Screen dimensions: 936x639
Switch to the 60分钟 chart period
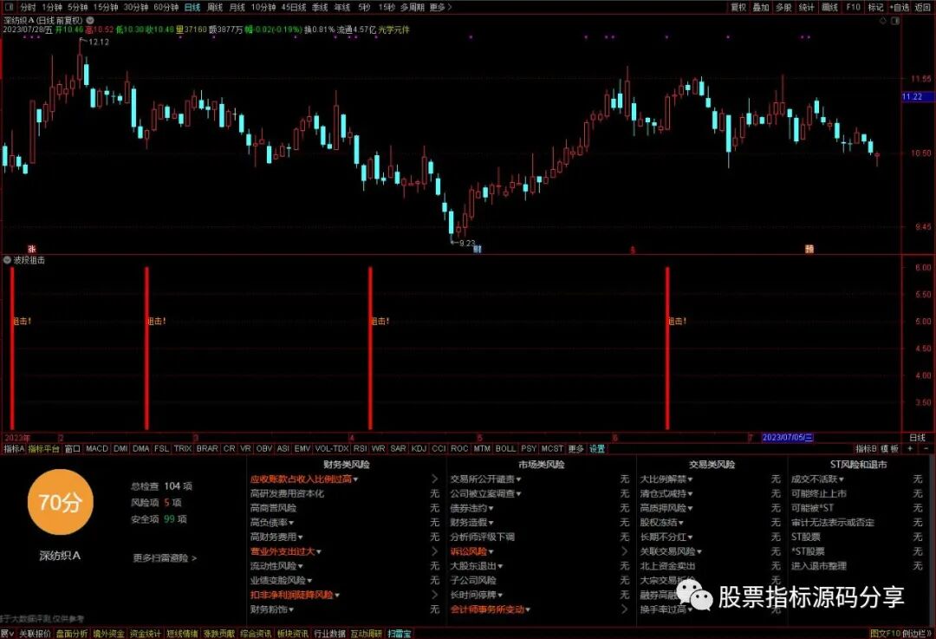(166, 7)
